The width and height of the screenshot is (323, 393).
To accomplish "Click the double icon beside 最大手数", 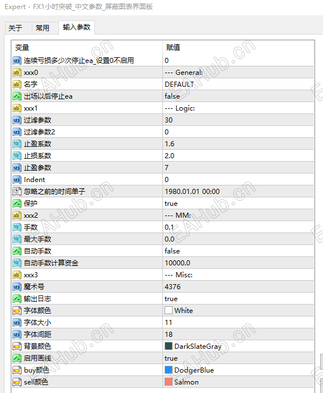I will click(x=17, y=239).
